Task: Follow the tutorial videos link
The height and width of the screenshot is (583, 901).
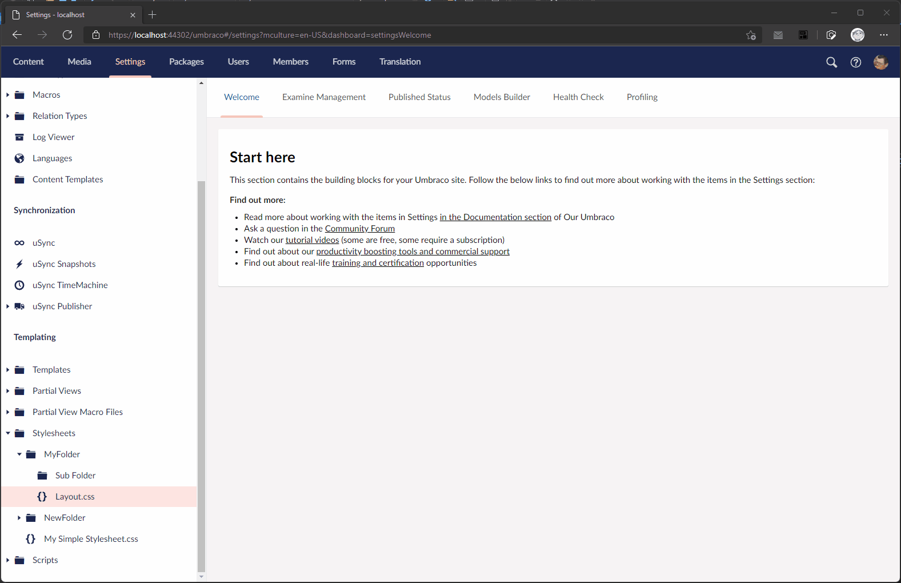Action: click(312, 240)
